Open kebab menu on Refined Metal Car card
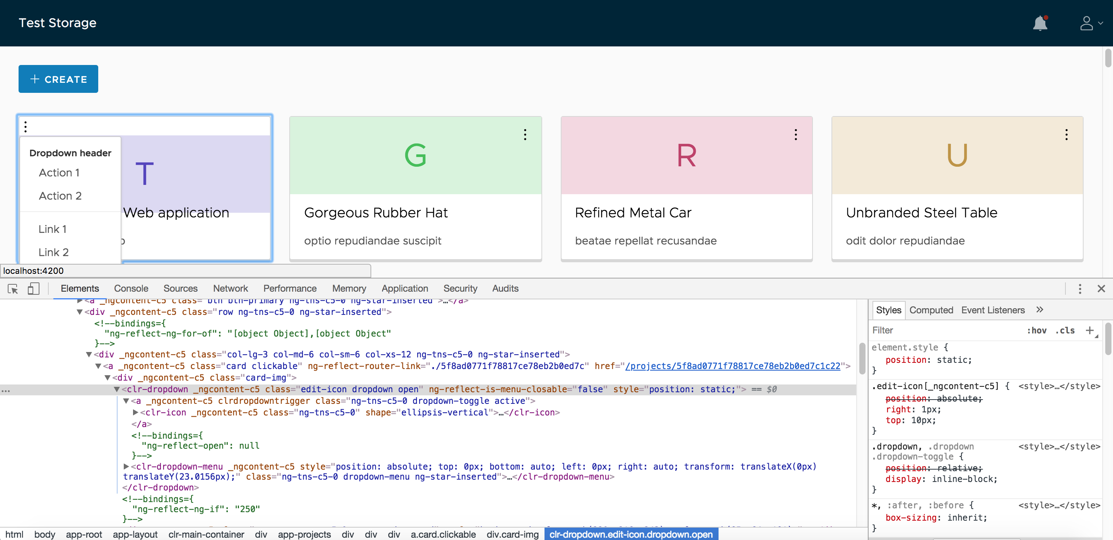1113x540 pixels. click(x=796, y=135)
